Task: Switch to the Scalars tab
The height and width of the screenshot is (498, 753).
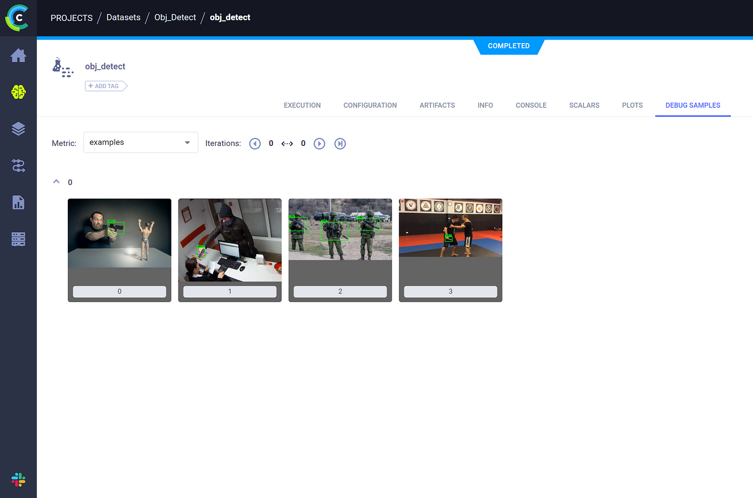Action: point(584,106)
